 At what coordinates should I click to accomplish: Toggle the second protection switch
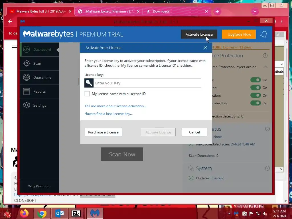[x=255, y=88]
